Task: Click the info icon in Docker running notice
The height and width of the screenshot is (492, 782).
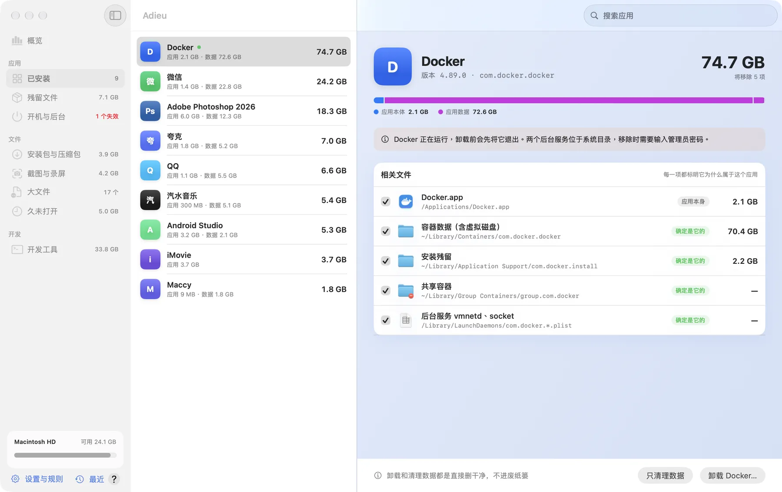Action: [385, 139]
